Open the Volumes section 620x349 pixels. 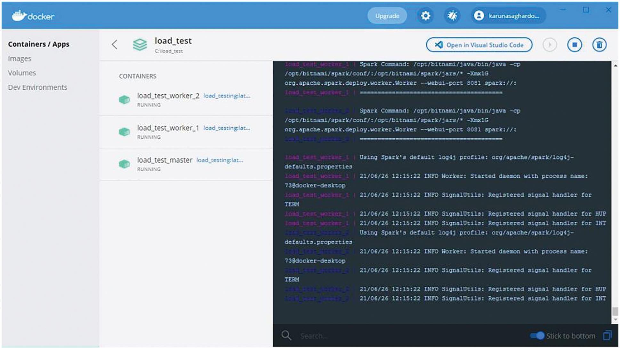point(22,73)
